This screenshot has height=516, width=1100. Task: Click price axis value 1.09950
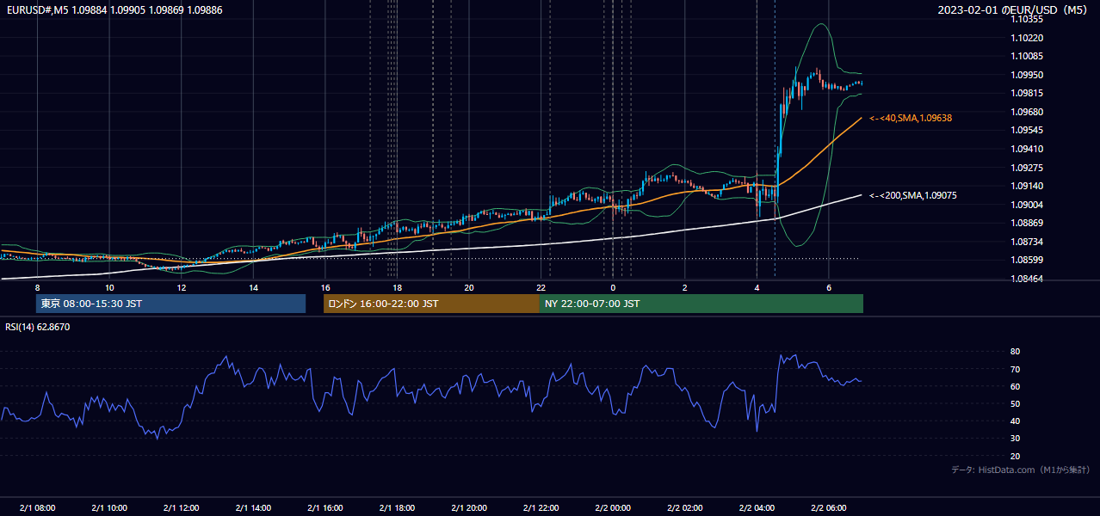1026,75
